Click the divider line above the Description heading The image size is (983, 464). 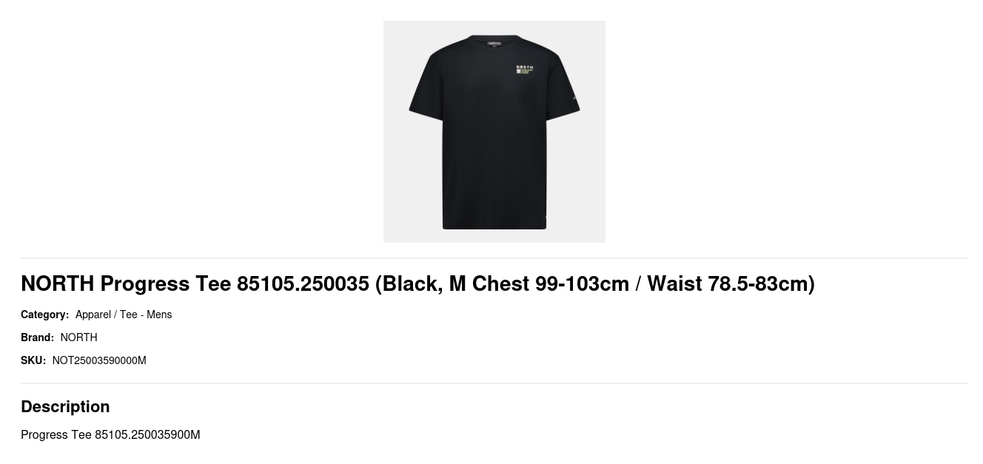[494, 383]
